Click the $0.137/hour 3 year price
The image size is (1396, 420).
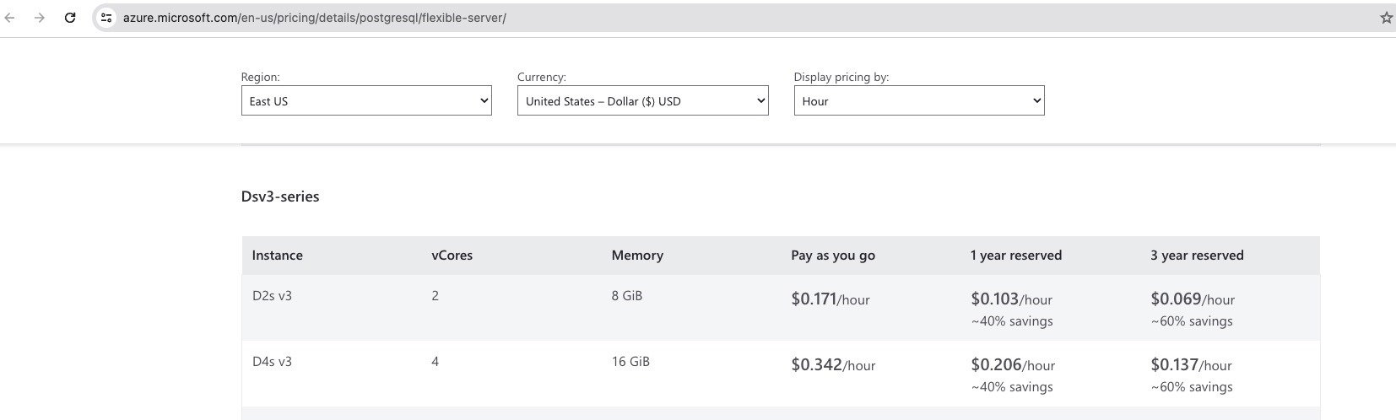click(x=1191, y=365)
